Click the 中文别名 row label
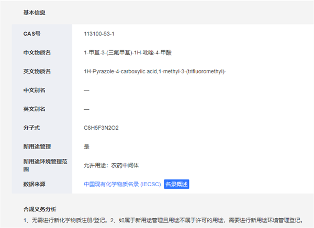 (x=34, y=90)
